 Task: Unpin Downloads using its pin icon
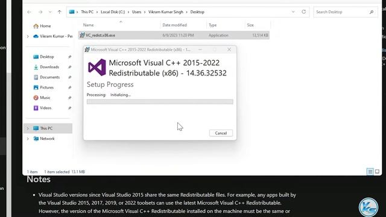(70, 67)
